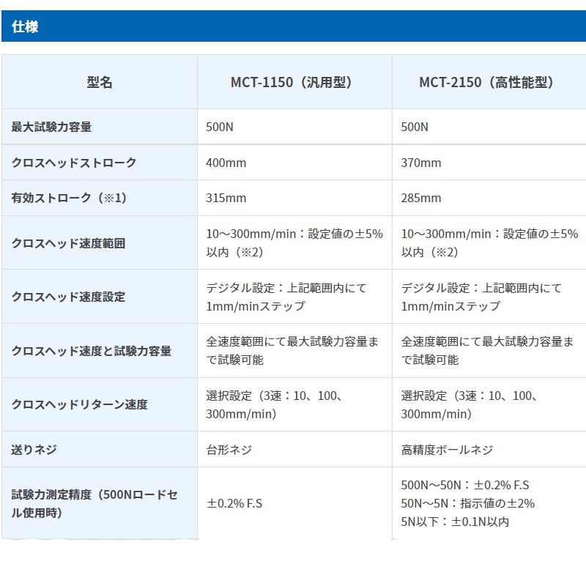Select the 有効ストローク（※1） row label
The width and height of the screenshot is (586, 586).
[x=69, y=198]
